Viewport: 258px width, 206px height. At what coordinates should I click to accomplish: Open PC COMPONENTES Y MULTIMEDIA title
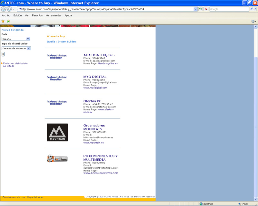[x=100, y=158]
